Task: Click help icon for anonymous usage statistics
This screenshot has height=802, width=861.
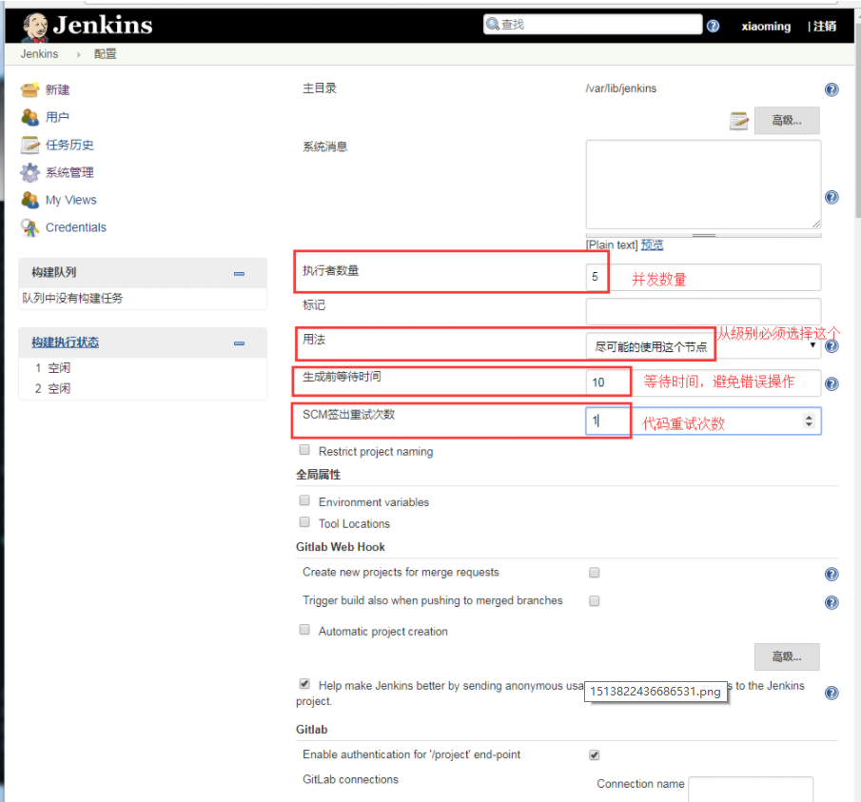Action: (x=832, y=693)
